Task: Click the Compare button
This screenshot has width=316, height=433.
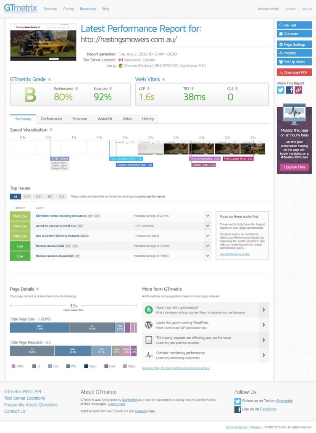Action: 294,34
